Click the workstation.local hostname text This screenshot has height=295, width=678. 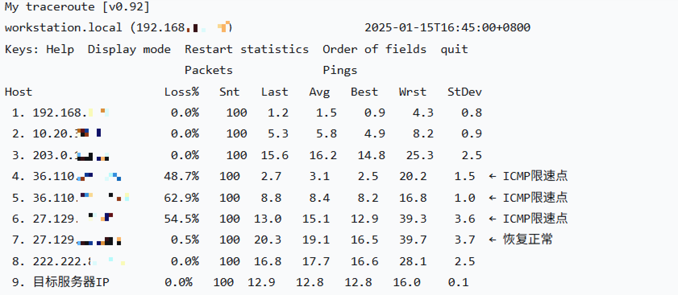(x=63, y=28)
